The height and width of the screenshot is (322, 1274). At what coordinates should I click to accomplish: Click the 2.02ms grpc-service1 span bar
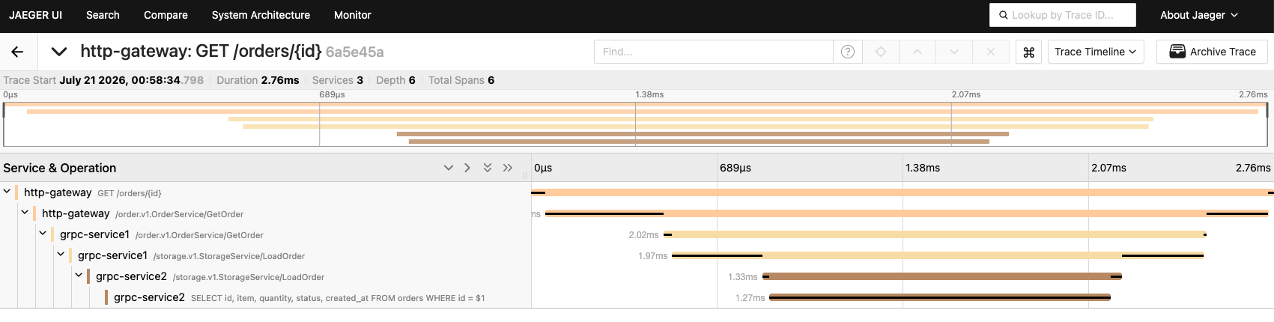tap(935, 234)
